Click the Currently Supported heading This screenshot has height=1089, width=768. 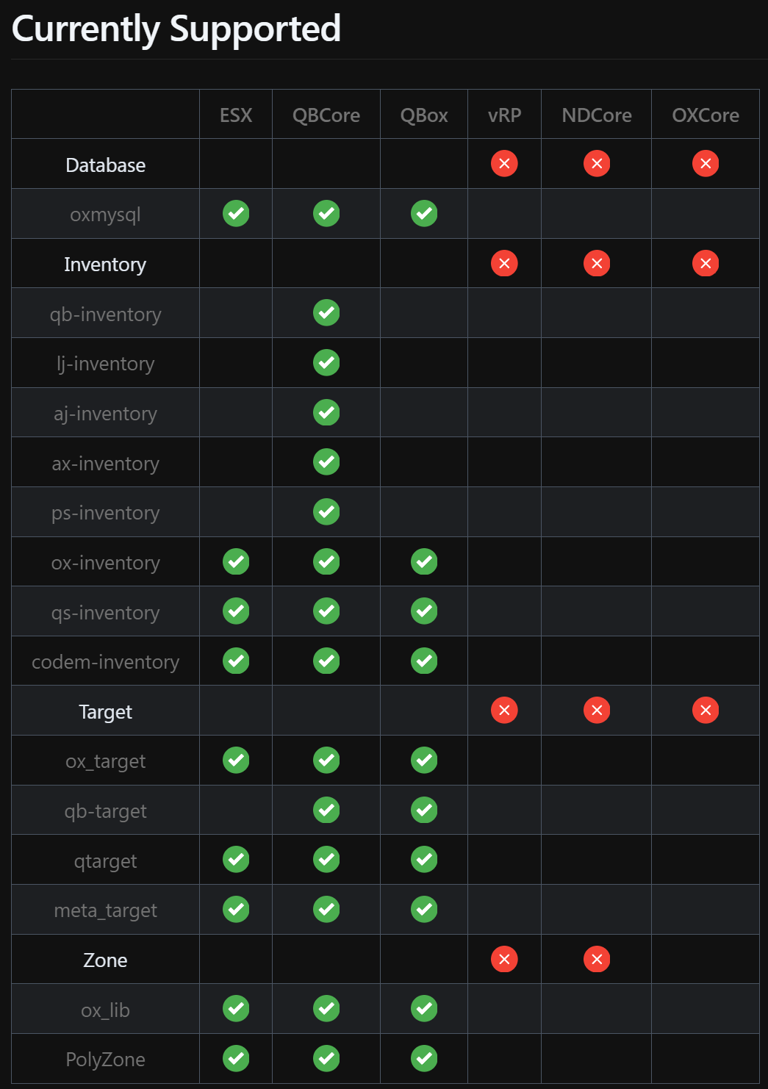(x=176, y=29)
